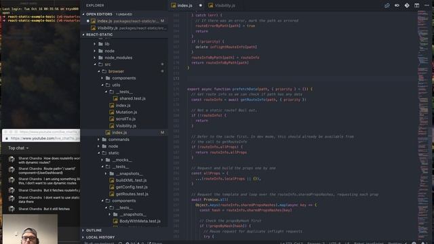Open getConfig.test.js file

pyautogui.click(x=125, y=187)
